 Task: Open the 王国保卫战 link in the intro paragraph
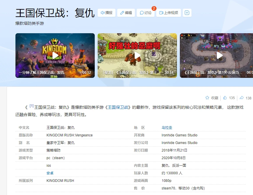(118, 108)
